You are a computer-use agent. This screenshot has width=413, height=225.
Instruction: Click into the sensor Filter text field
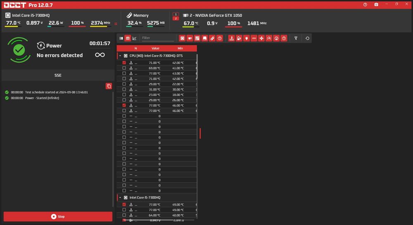tap(158, 38)
